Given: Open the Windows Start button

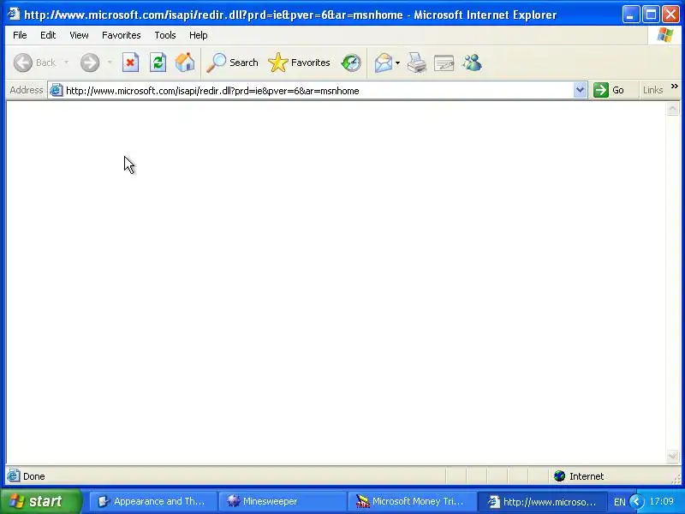Looking at the screenshot, I should (x=41, y=501).
